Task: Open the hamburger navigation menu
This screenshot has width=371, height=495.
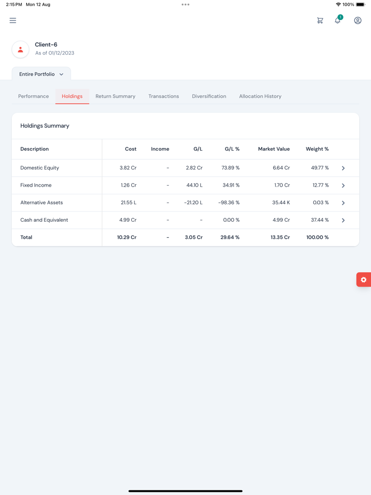Action: pyautogui.click(x=13, y=21)
